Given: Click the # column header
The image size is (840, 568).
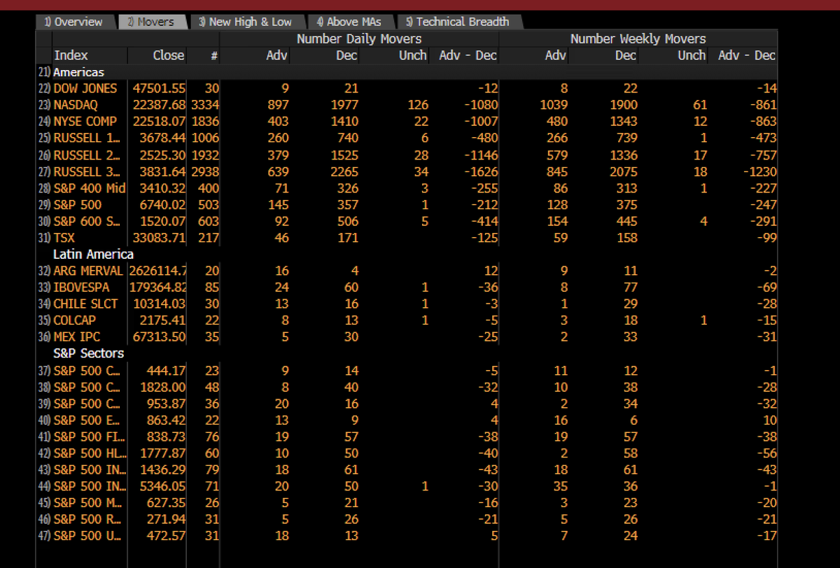Looking at the screenshot, I should [x=214, y=56].
